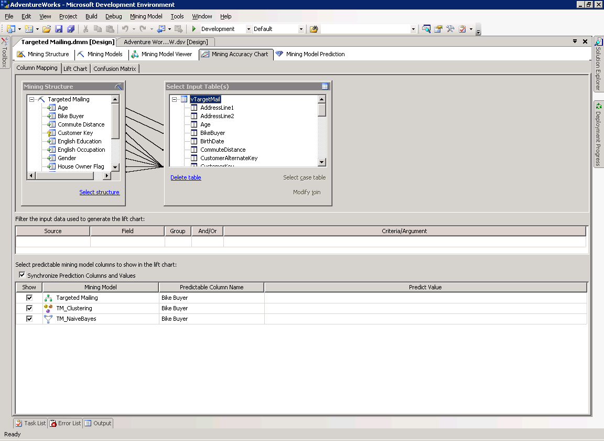Toggle Synchronize Prediction Columns and Values checkbox
The image size is (604, 441).
pyautogui.click(x=22, y=275)
